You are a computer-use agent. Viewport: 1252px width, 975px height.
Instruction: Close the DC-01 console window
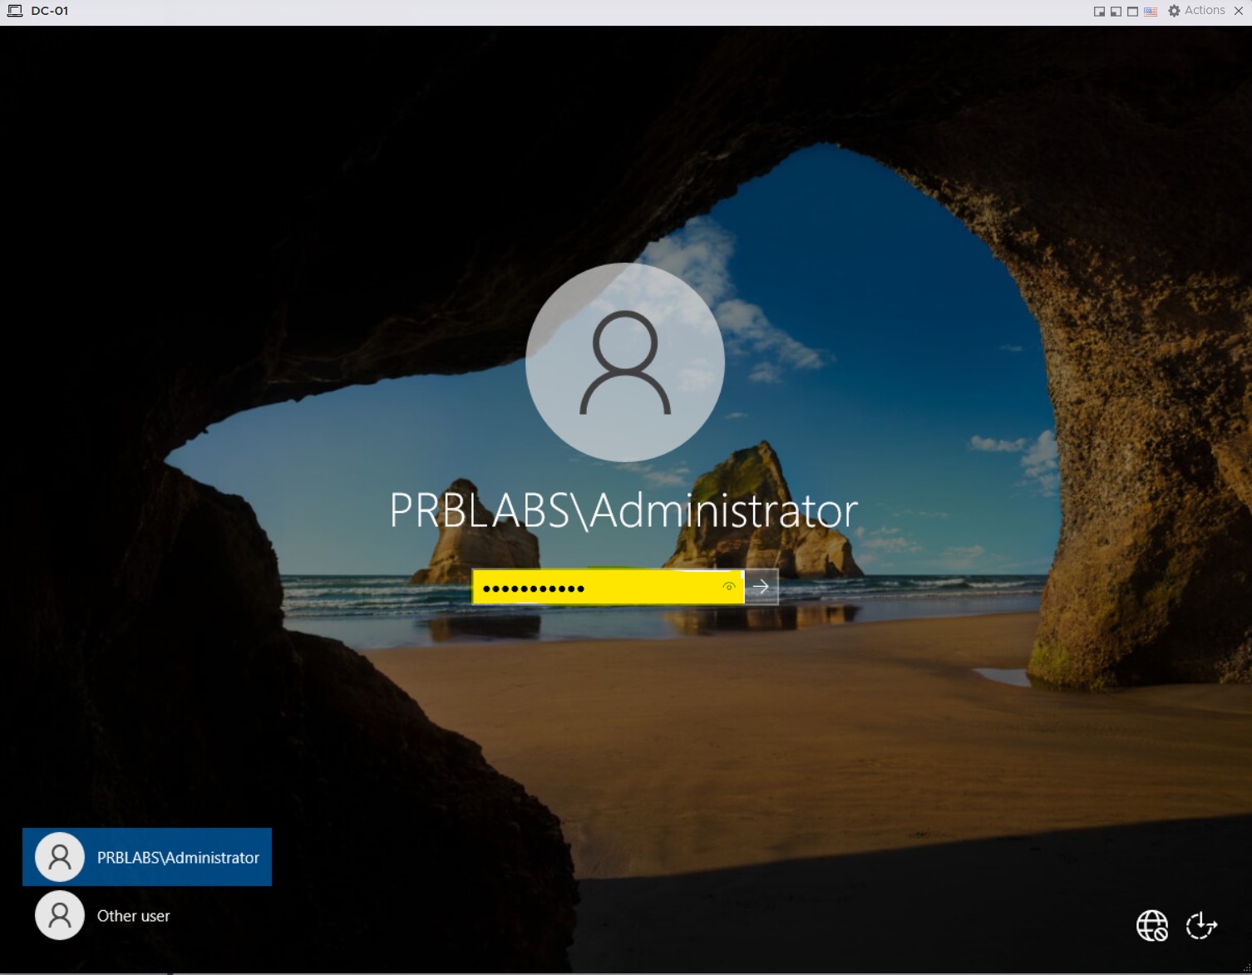1239,11
